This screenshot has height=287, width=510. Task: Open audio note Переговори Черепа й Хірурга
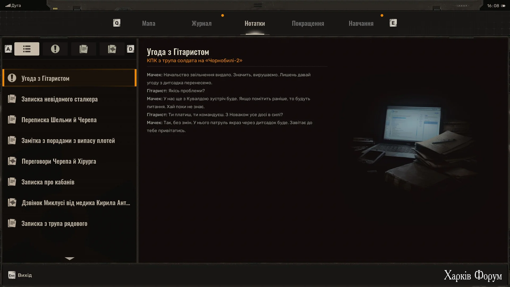pos(59,161)
